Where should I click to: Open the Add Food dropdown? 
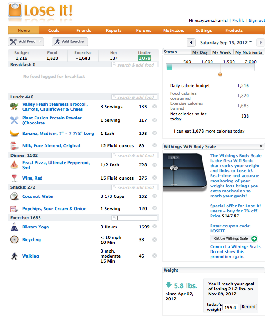[25, 41]
